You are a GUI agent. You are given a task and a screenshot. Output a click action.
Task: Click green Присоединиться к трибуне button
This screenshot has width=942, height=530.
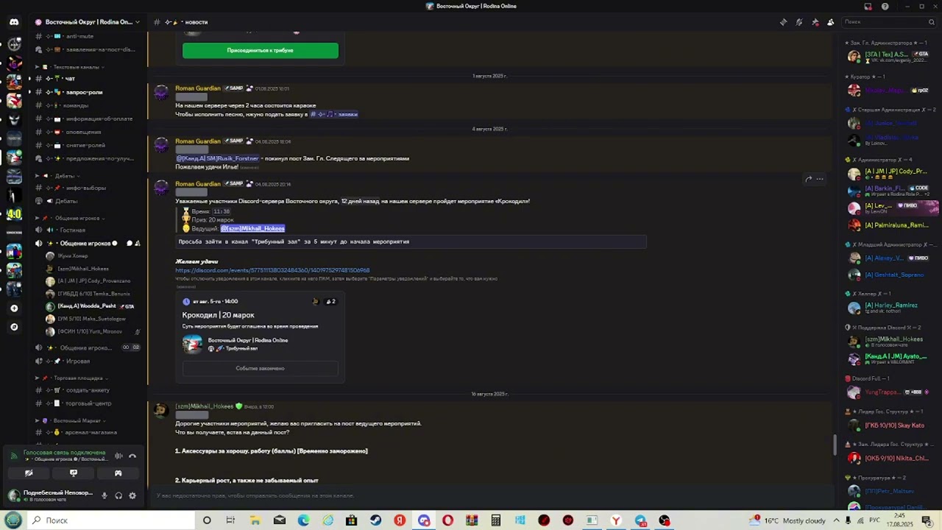point(261,50)
